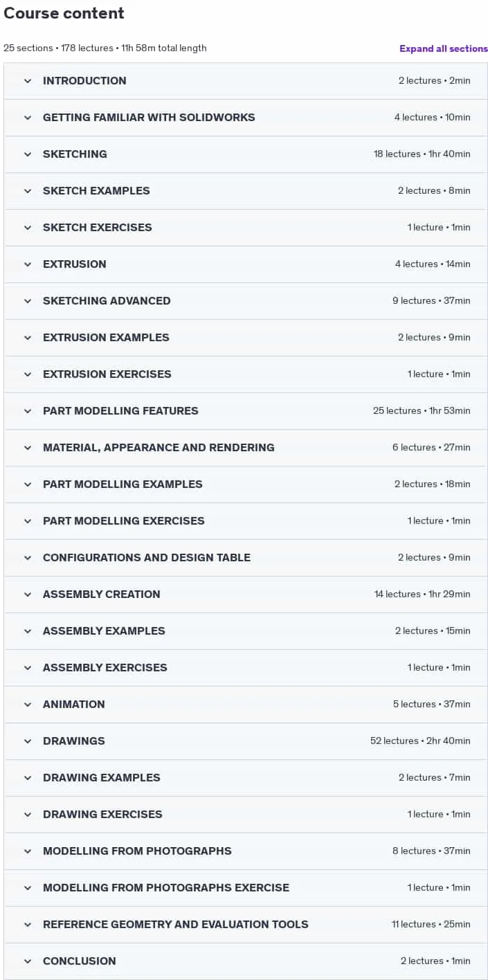Open the SKETCHING ADVANCED section title
This screenshot has width=488, height=980.
107,301
